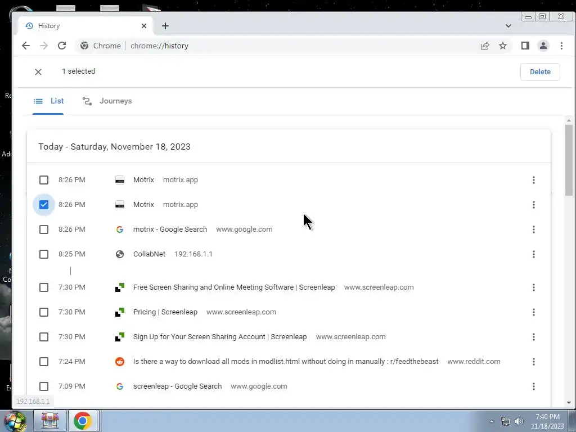This screenshot has width=576, height=432.
Task: Check the first 8:26 PM Motrix entry
Action: 44,180
